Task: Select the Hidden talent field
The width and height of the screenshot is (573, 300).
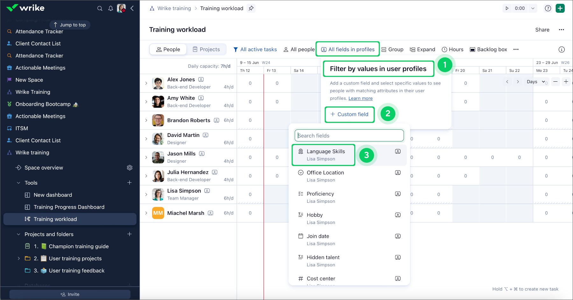Action: pos(349,261)
